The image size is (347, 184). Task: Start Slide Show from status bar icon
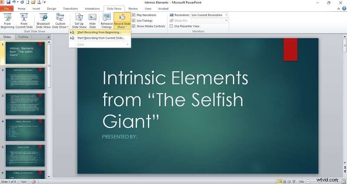[294, 182]
